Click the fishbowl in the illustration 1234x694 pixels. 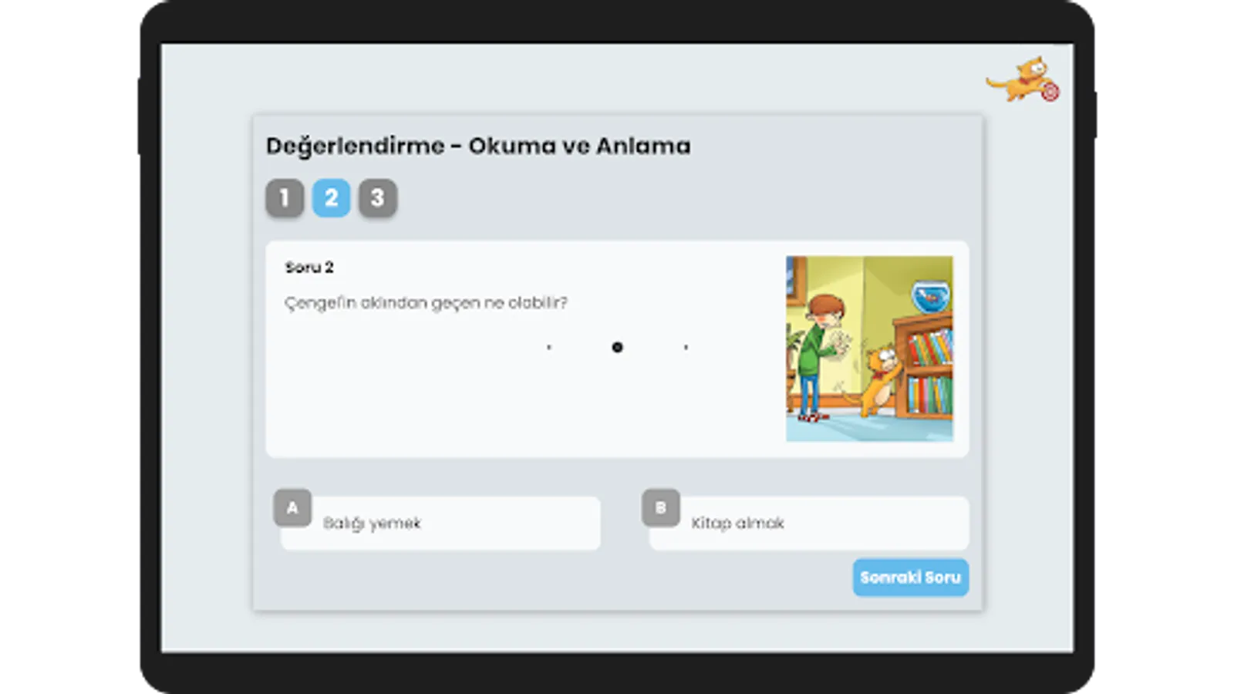(x=931, y=297)
